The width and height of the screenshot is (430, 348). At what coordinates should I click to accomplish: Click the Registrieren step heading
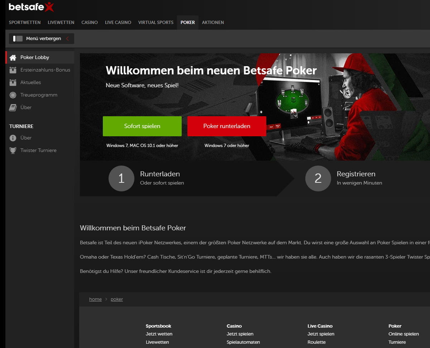[356, 174]
